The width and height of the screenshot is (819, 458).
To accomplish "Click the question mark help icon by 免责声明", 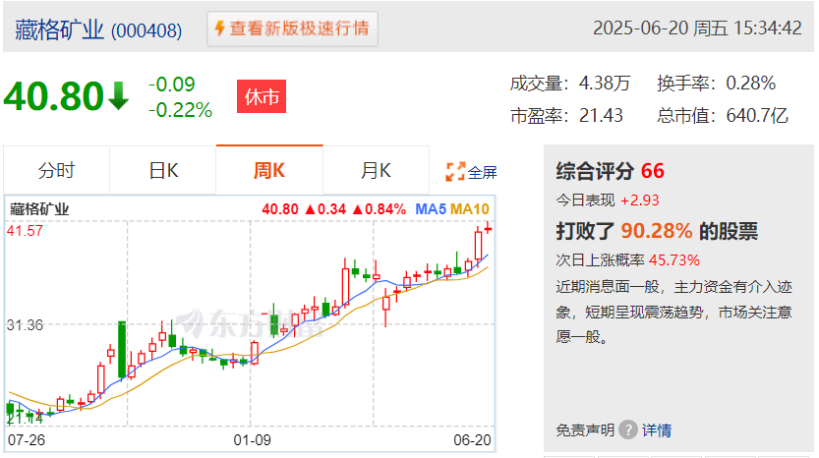I will (628, 429).
